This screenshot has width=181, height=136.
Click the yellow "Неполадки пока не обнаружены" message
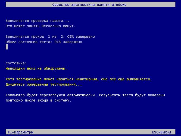(x=36, y=68)
